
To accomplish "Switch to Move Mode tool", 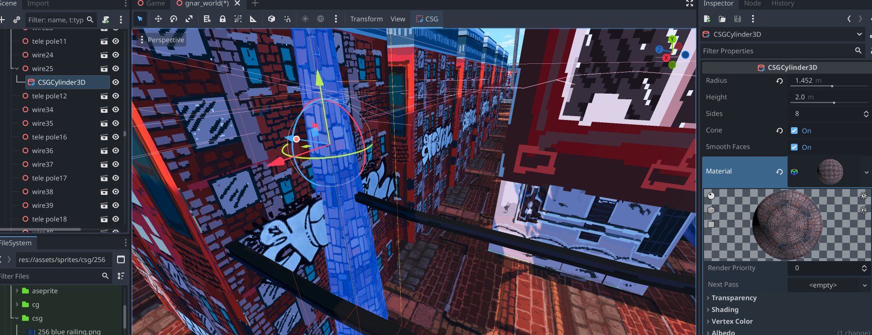I will [158, 19].
